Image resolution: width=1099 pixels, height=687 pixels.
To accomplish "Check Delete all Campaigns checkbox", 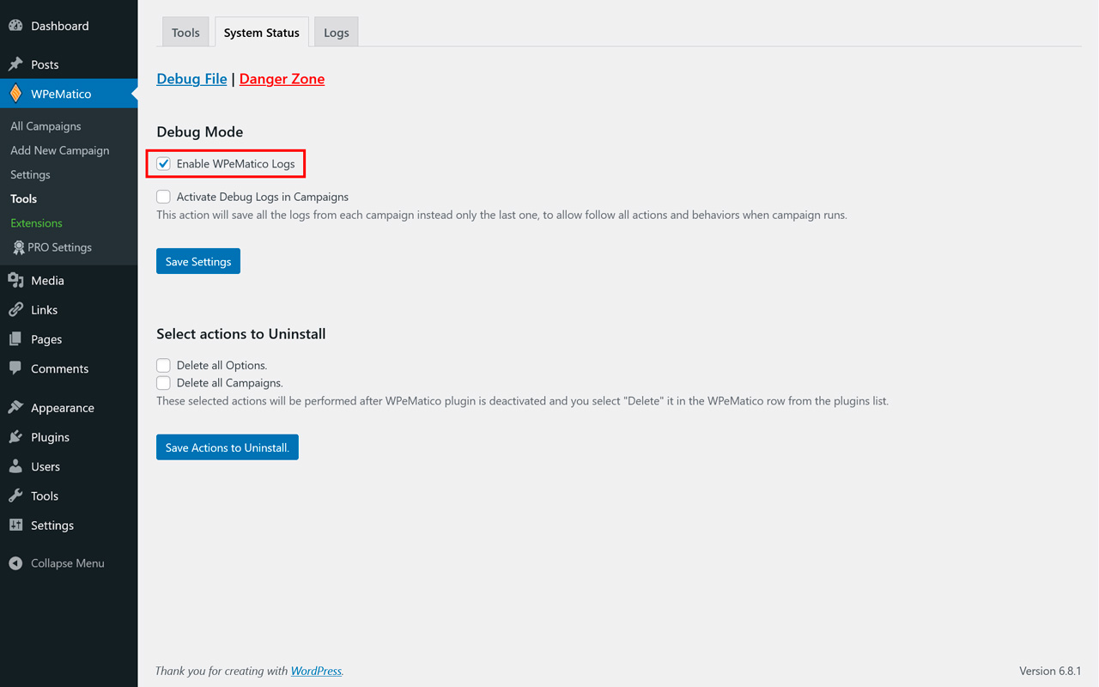I will [163, 383].
